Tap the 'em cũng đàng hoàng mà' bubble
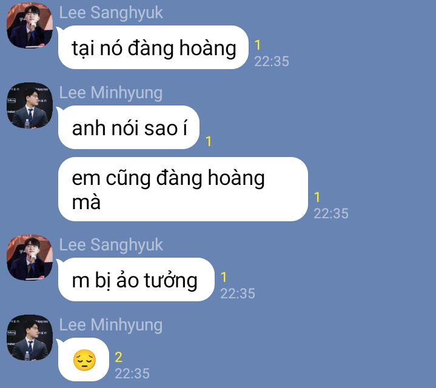 pos(183,189)
